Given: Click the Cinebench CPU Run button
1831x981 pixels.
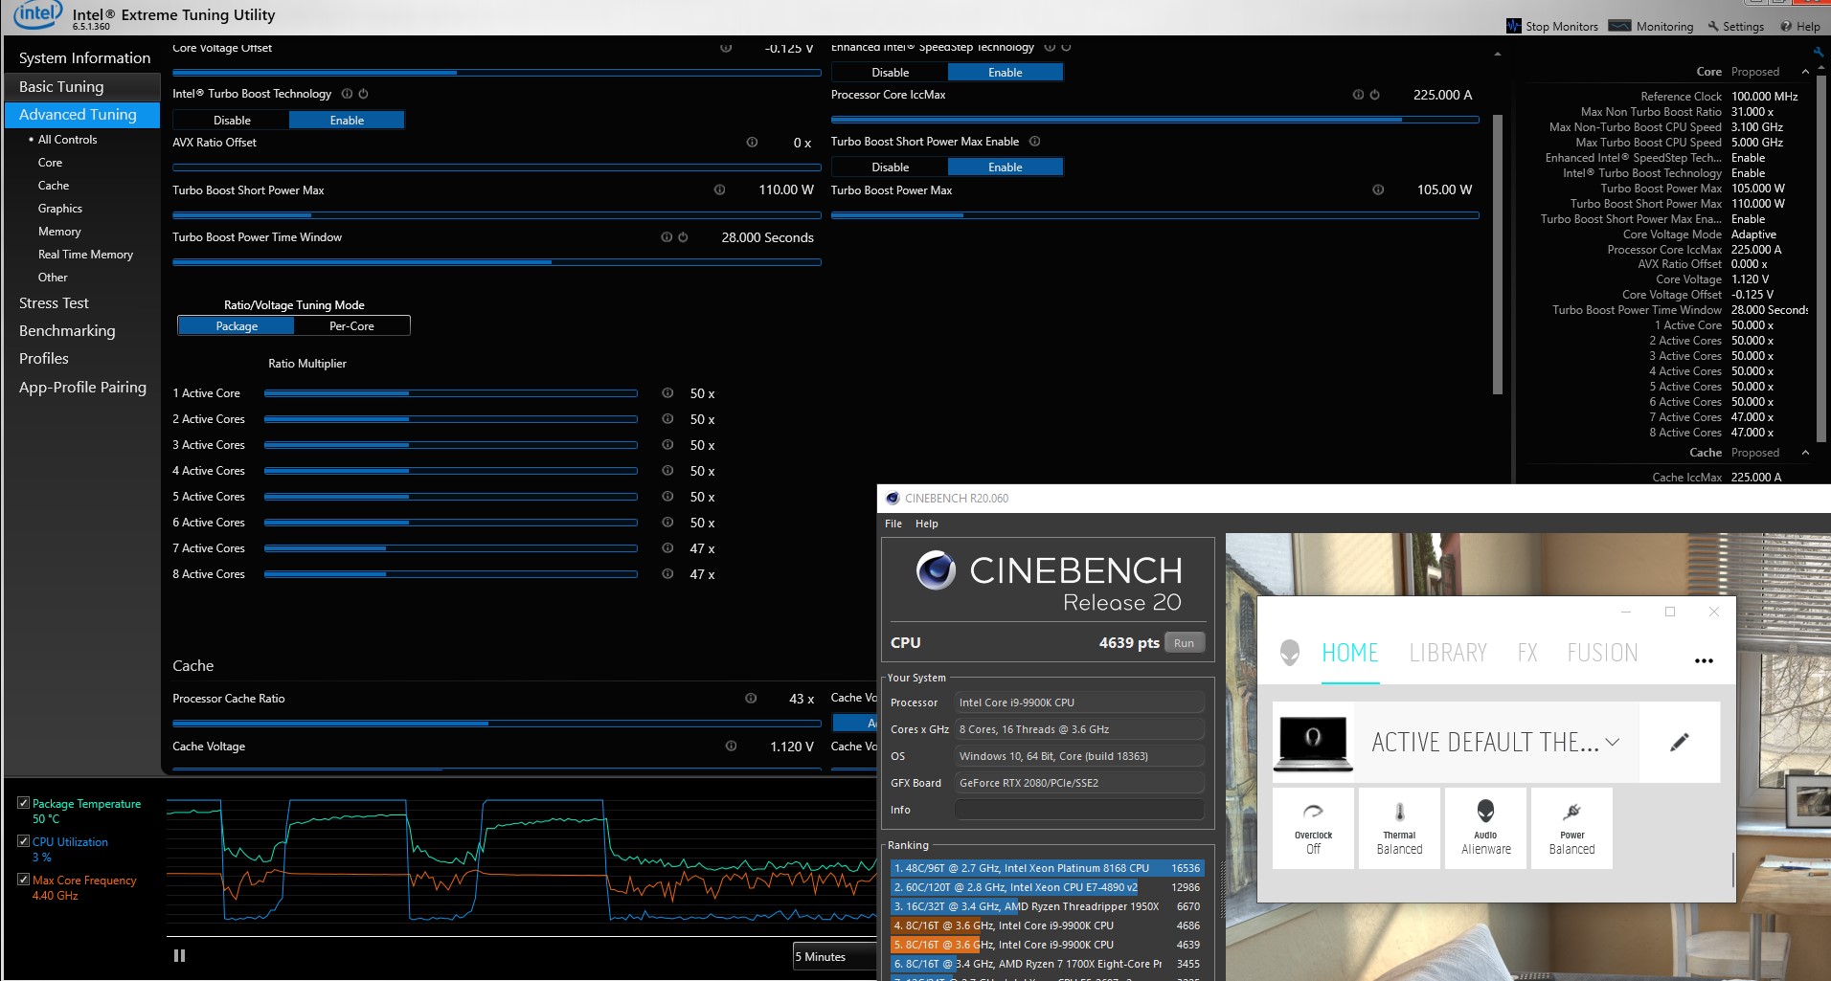Looking at the screenshot, I should point(1184,643).
